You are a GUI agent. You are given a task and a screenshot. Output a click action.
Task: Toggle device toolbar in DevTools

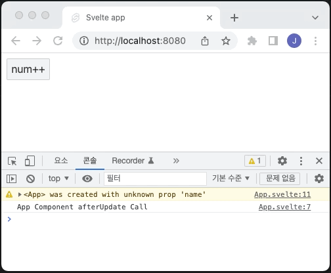click(30, 161)
